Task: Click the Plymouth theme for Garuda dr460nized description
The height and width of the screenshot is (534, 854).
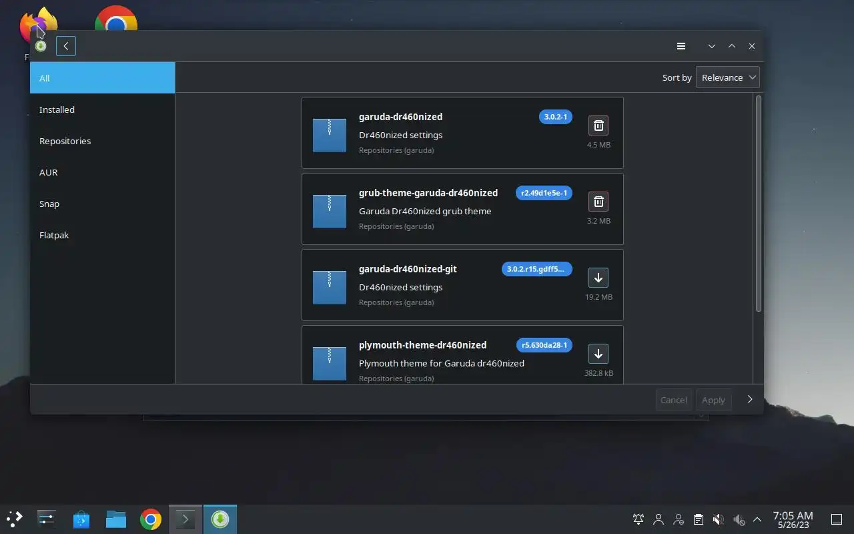Action: click(442, 363)
